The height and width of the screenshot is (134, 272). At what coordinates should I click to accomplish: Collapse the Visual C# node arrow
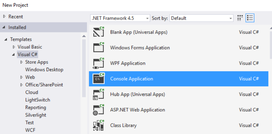pos(13,55)
